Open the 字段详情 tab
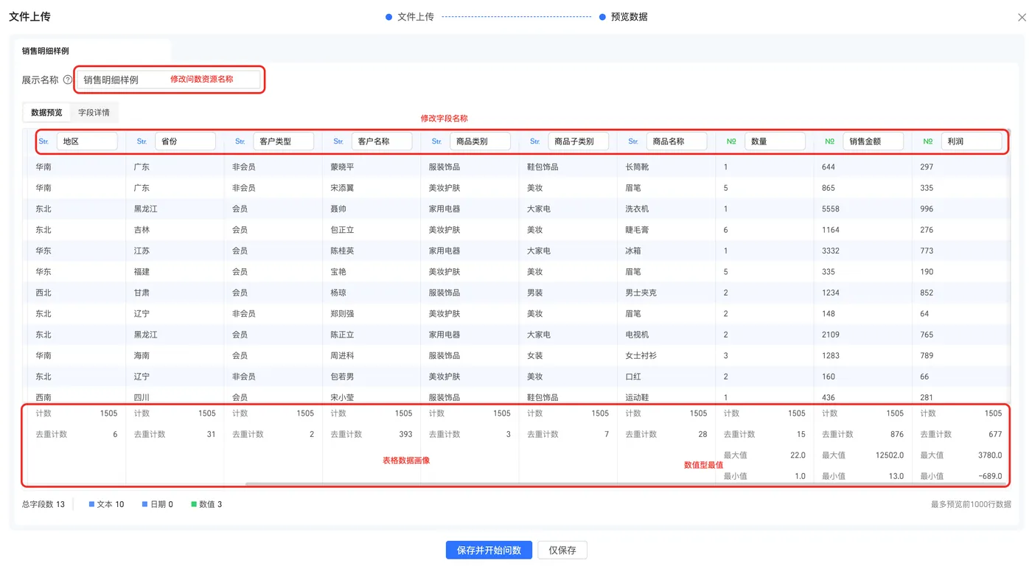Screen dimensions: 1032x566 click(x=94, y=113)
